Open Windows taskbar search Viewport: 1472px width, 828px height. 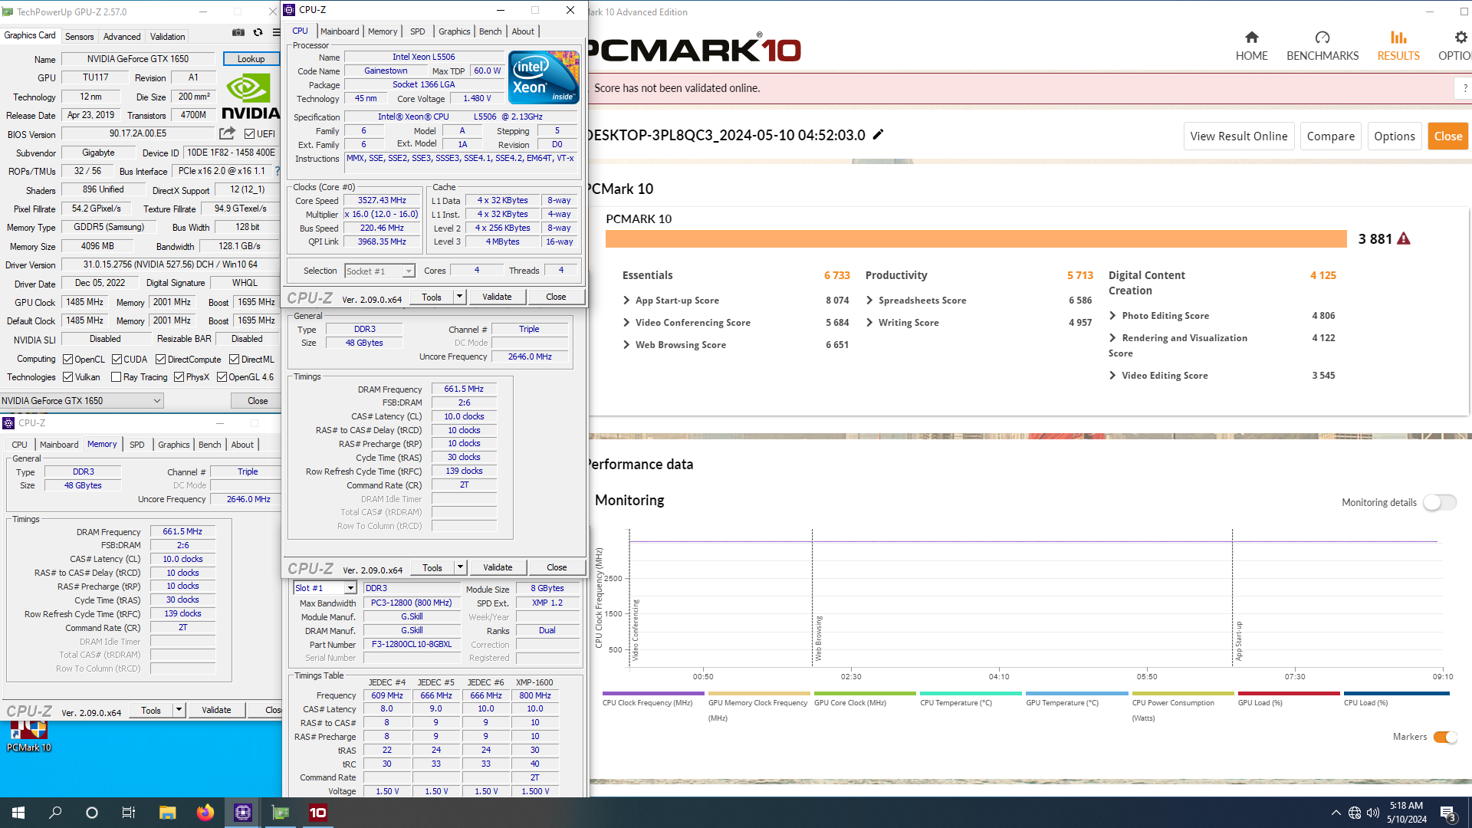[55, 813]
